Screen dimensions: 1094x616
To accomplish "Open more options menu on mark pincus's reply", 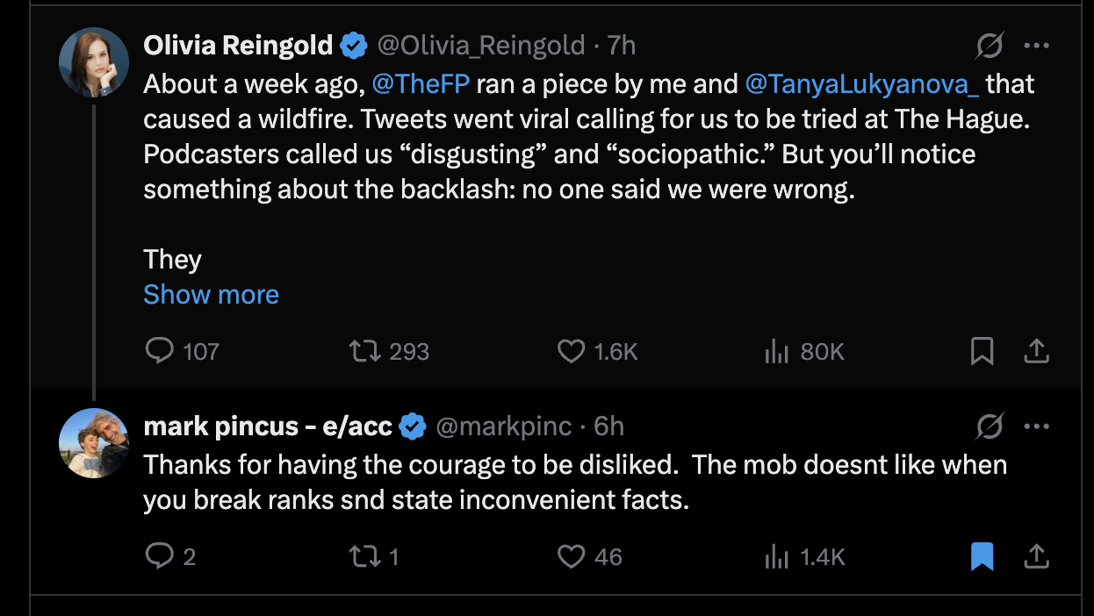I will [1037, 427].
